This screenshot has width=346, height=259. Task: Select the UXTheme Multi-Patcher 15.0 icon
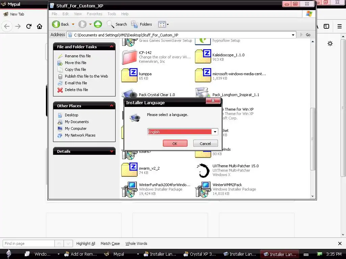[x=203, y=170]
